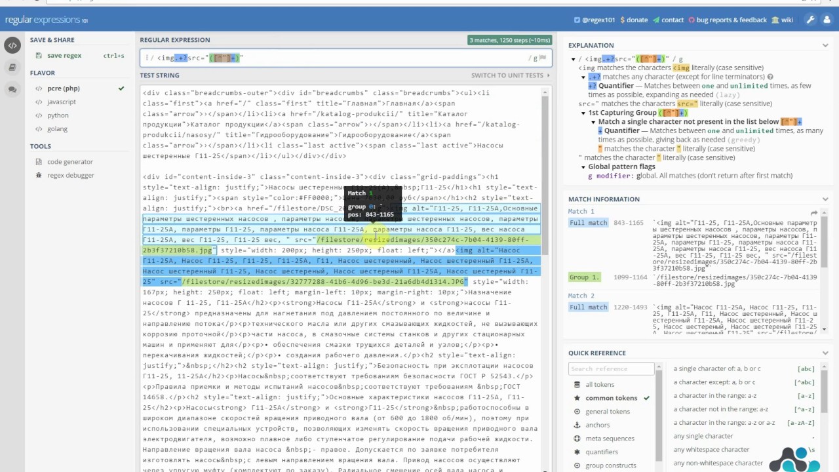Viewport: 839px width, 472px height.
Task: Open the wiki link
Action: click(x=783, y=20)
